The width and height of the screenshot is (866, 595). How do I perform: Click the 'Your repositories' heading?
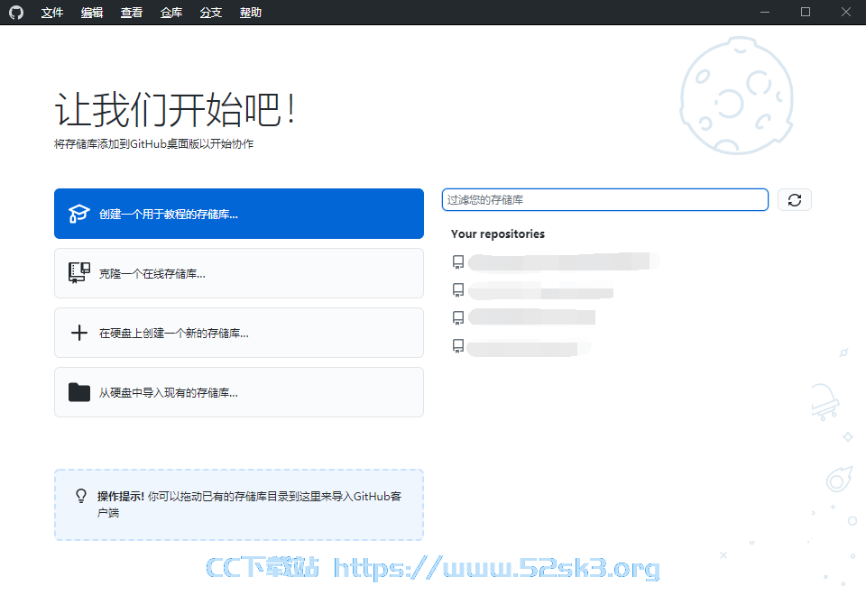[x=498, y=234]
